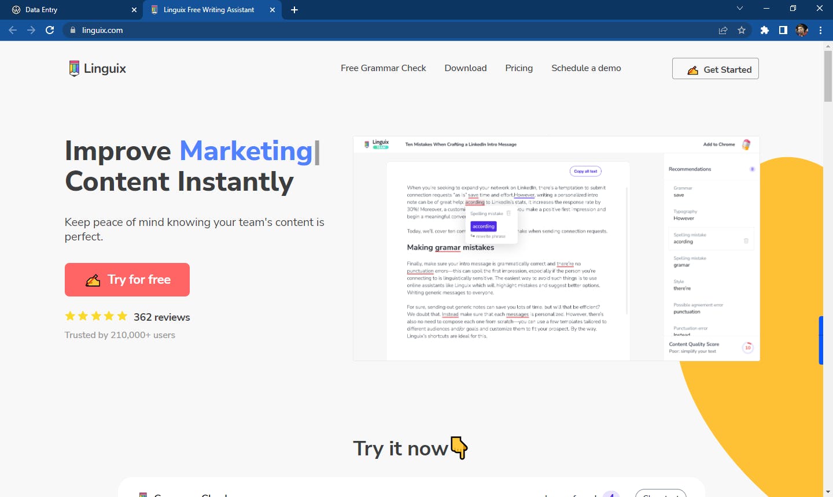Viewport: 833px width, 497px height.
Task: Reload the current page
Action: pos(50,30)
